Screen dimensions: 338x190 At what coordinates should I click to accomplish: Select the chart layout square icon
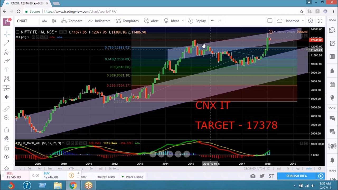click(270, 21)
